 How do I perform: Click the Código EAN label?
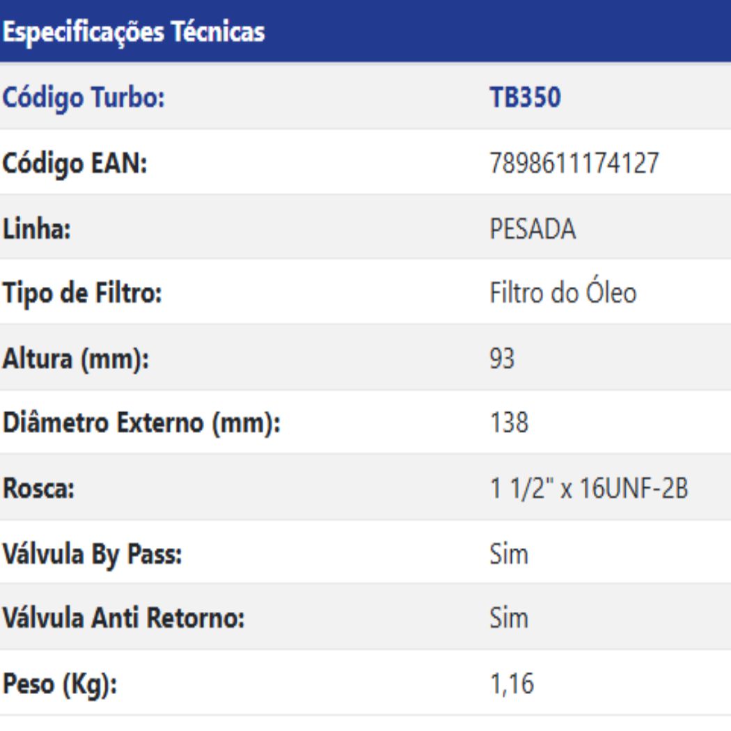coord(75,164)
